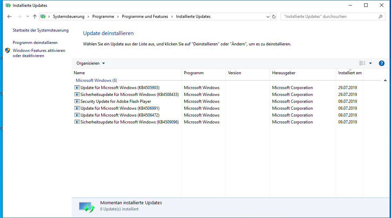Select Sicherheitsupdate für Microsoft Windows (KB4508433)
This screenshot has height=218, width=391.
[x=130, y=95]
